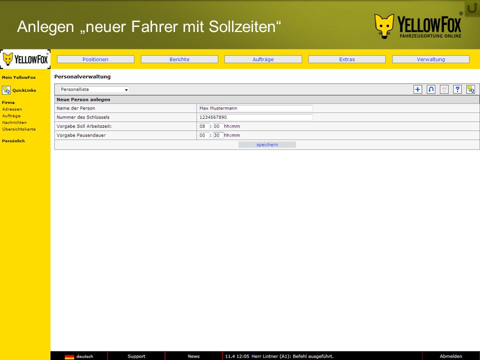Open News in the footer bar
The height and width of the screenshot is (360, 480).
(x=193, y=356)
